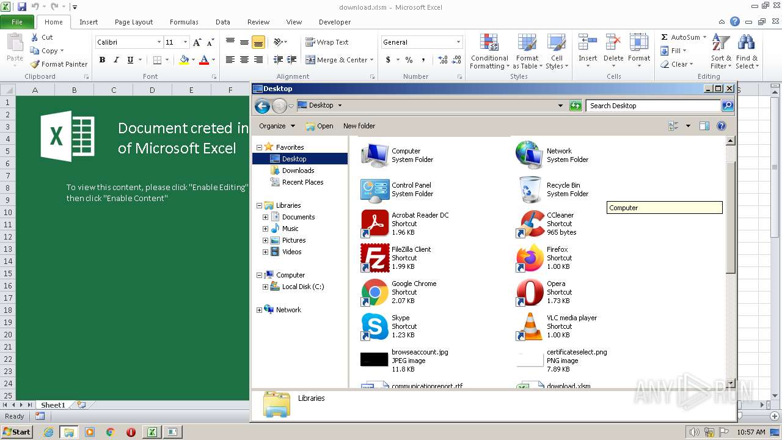782x440 pixels.
Task: Open the Font name dropdown
Action: (x=159, y=42)
